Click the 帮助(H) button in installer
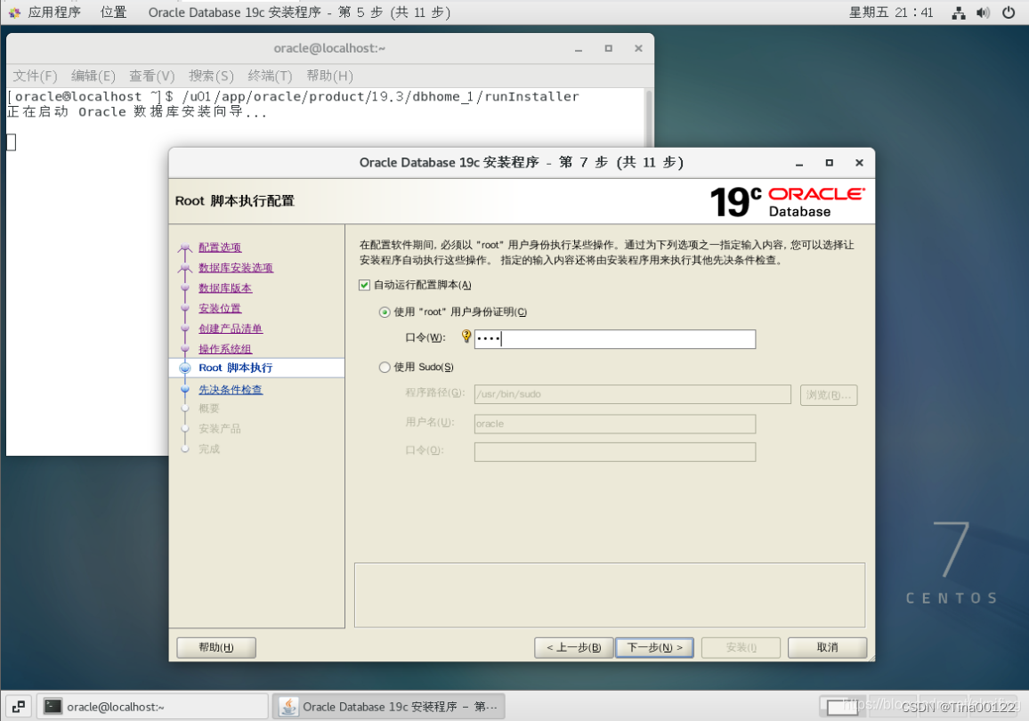 (x=216, y=647)
